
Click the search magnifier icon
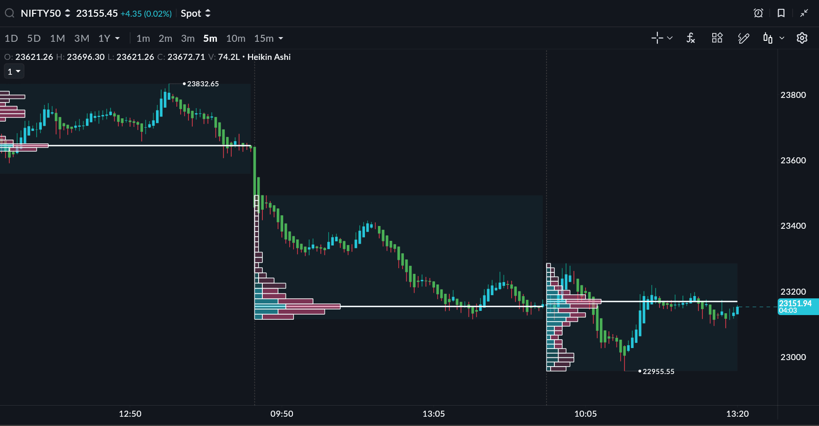(9, 13)
